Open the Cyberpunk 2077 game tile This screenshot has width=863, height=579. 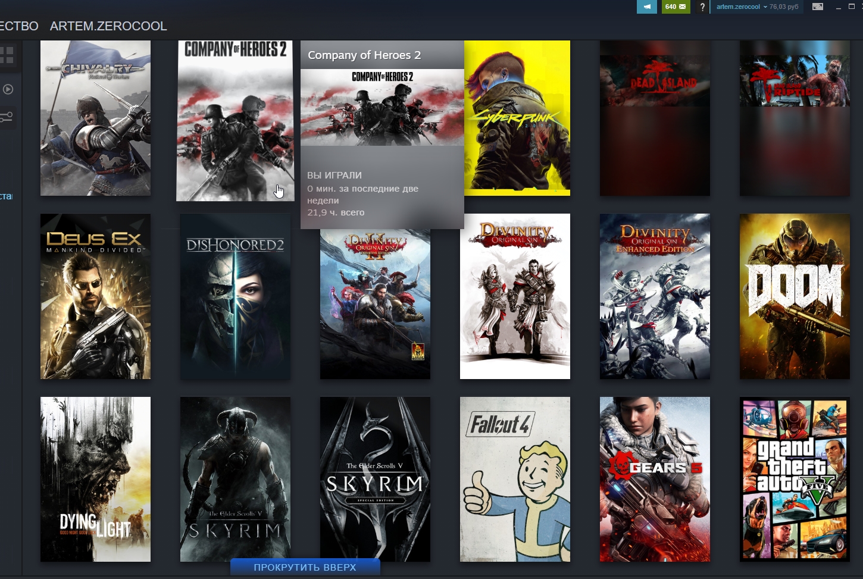click(517, 118)
